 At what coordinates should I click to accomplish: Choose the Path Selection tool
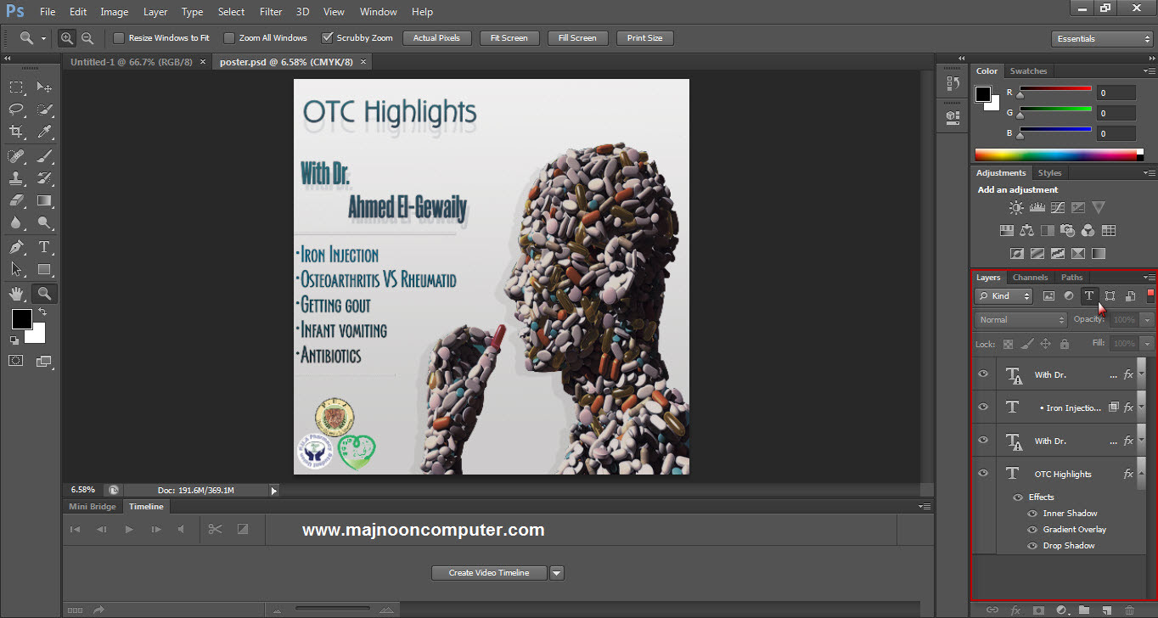coord(16,269)
